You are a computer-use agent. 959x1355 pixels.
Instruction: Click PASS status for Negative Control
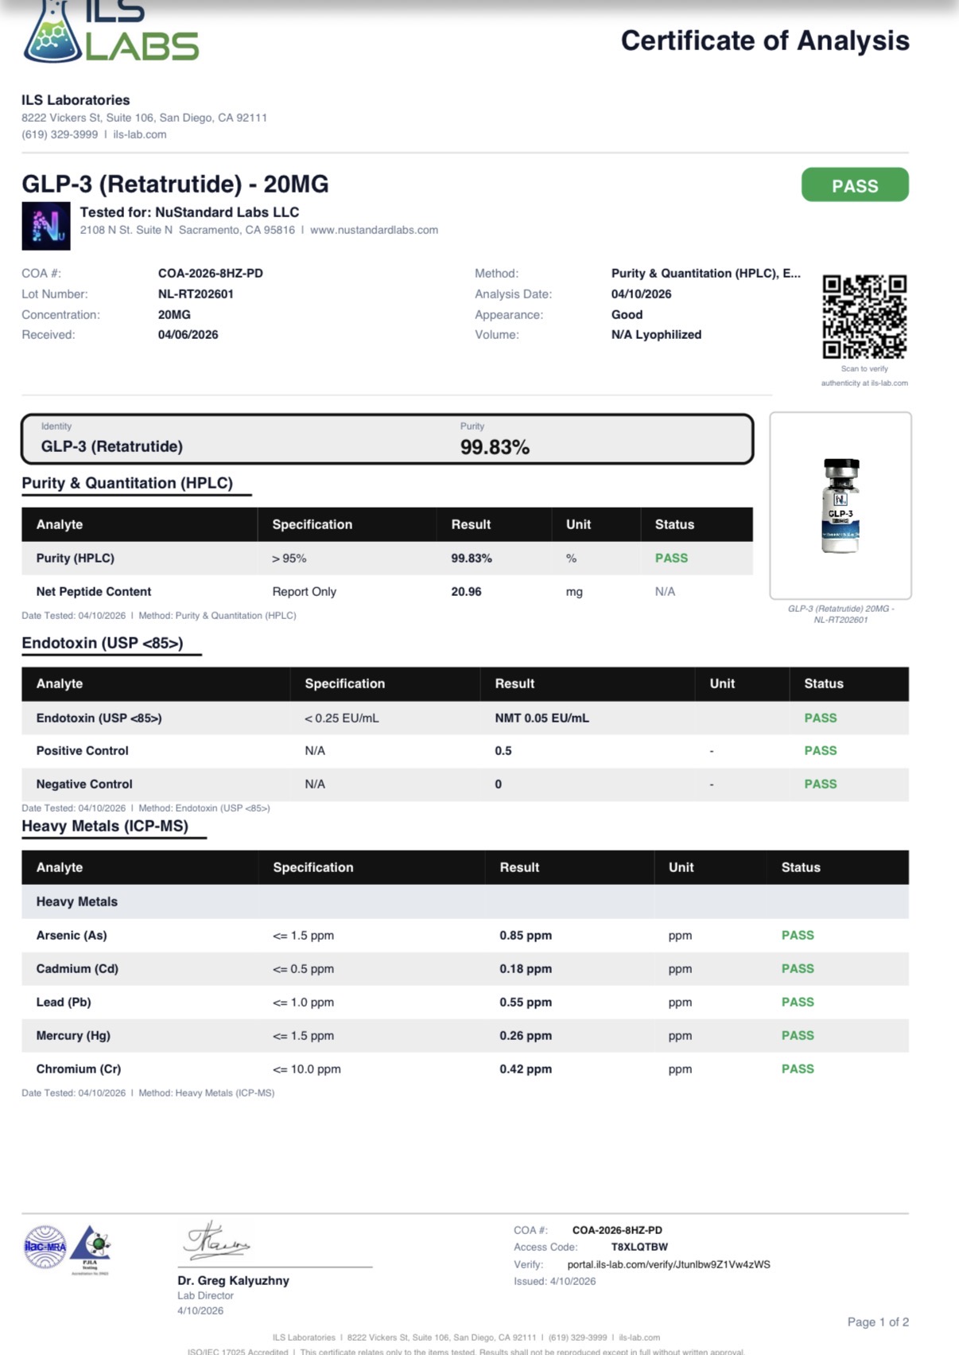[820, 784]
